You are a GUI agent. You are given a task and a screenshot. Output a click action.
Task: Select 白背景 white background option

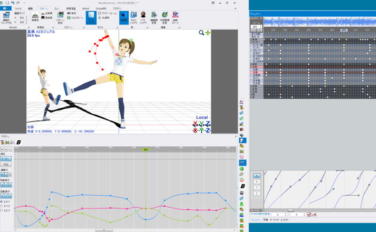pyautogui.click(x=47, y=14)
